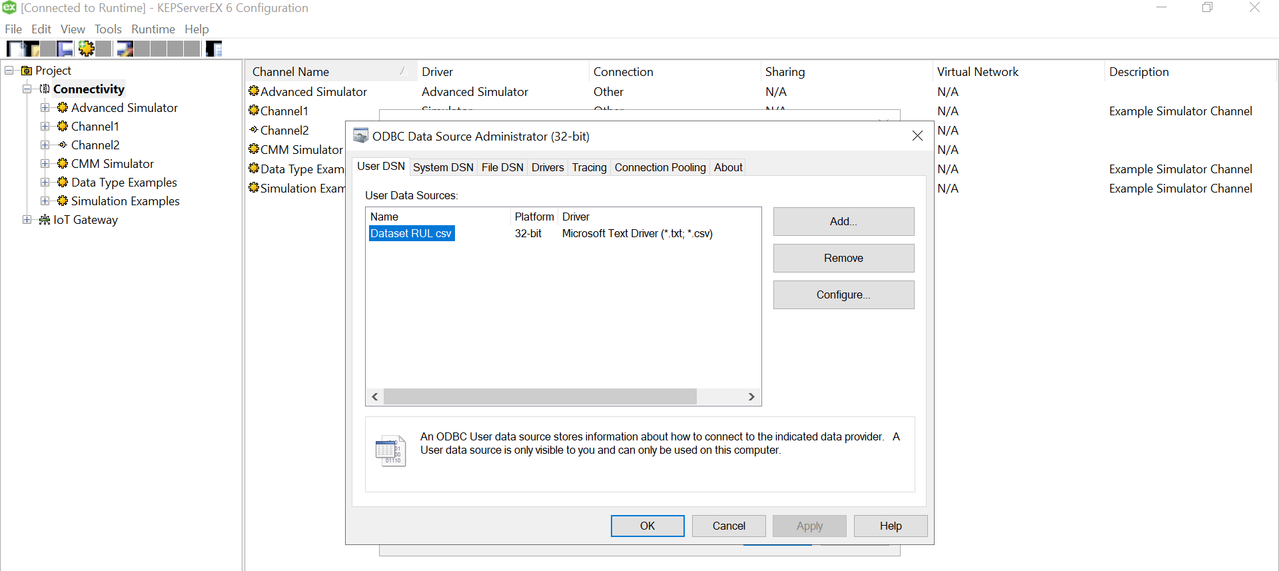Click the Channel2 icon in channel list
1279x571 pixels.
click(x=254, y=130)
